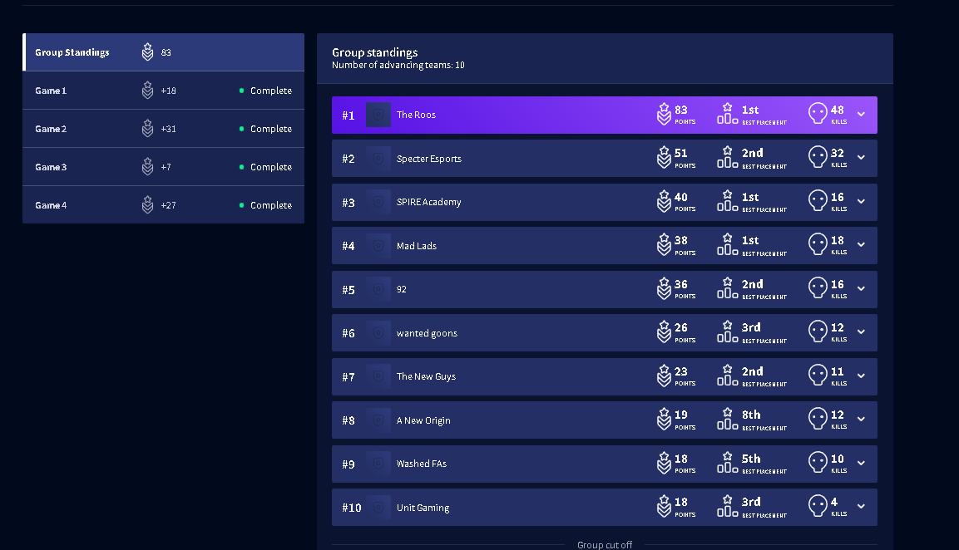Click The Roos points medal icon
The height and width of the screenshot is (550, 959).
point(664,115)
